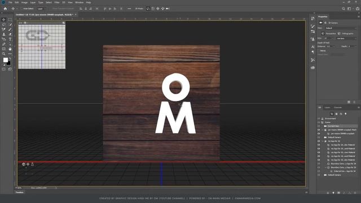Switch to the Channels tab
361x203 pixels.
338,108
